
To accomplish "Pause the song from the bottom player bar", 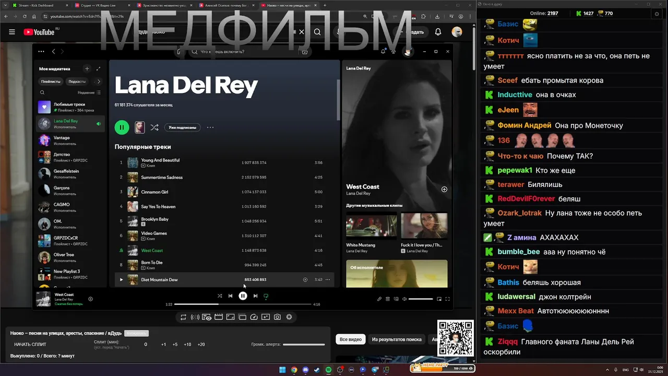I will (x=243, y=296).
